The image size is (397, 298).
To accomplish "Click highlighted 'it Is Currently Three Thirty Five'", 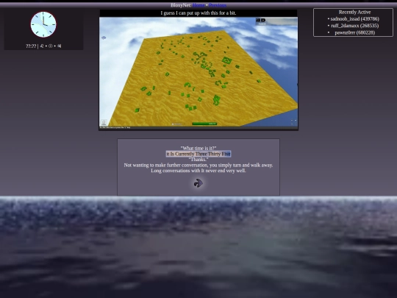I will click(198, 154).
